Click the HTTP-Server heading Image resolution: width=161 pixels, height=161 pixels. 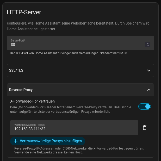tap(24, 12)
